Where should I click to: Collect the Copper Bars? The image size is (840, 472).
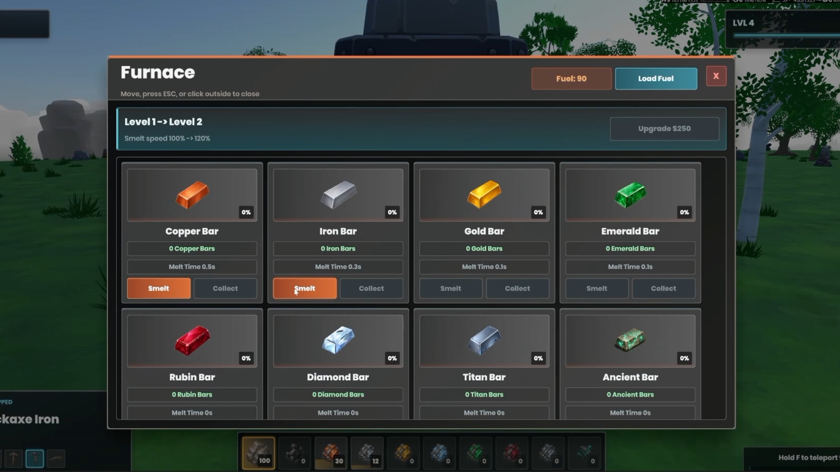225,288
